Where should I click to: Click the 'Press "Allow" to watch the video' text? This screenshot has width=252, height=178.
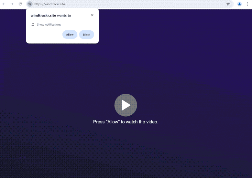pyautogui.click(x=126, y=122)
